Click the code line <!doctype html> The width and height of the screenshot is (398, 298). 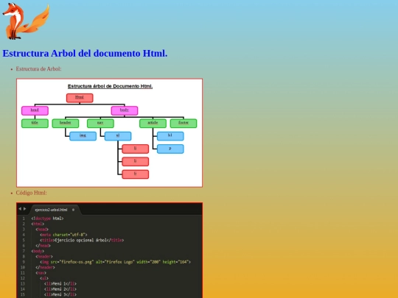click(47, 219)
